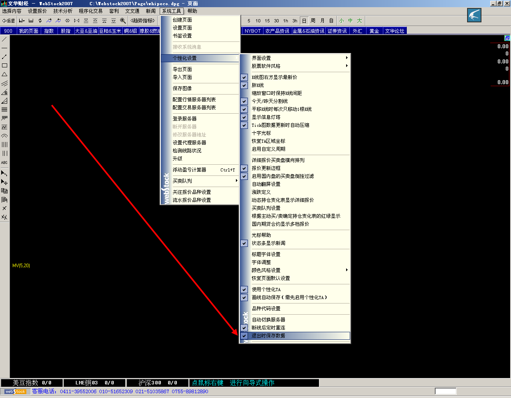The image size is (511, 398).
Task: Toggle 今天/昨天分割线 option
Action: point(295,101)
